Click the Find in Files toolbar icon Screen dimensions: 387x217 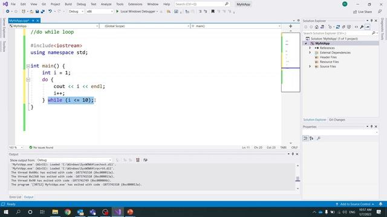point(169,11)
